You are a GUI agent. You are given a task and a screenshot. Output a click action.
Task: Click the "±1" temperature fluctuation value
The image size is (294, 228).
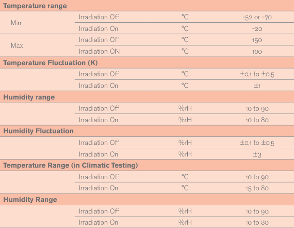pyautogui.click(x=257, y=85)
